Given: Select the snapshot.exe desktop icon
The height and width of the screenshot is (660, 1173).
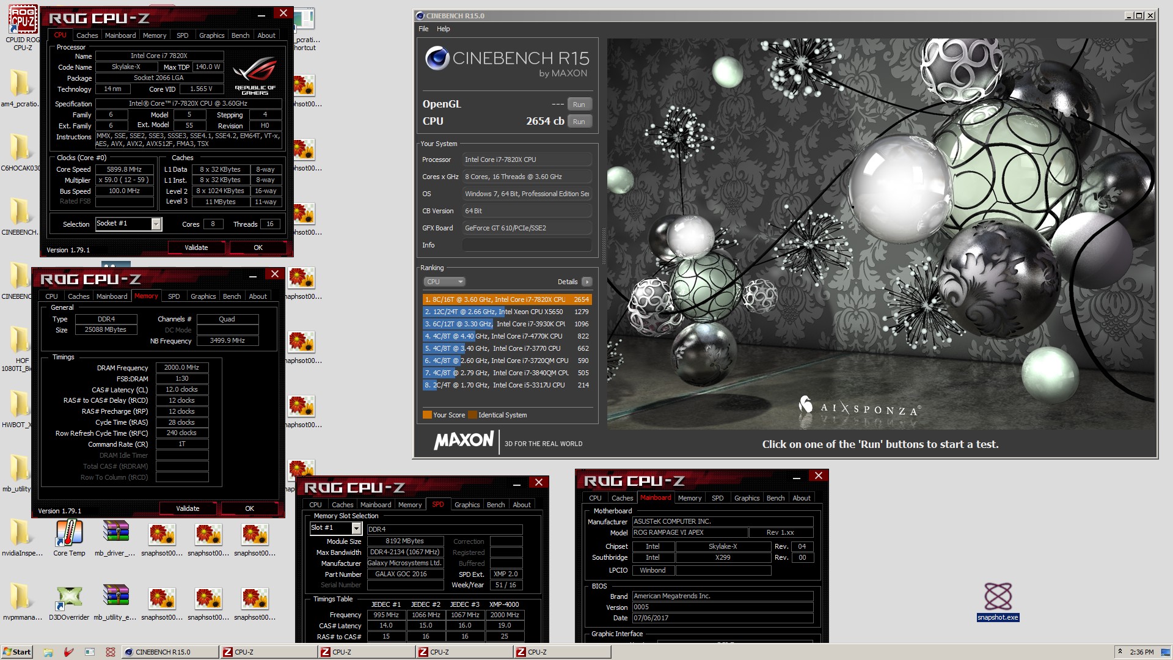Looking at the screenshot, I should [x=998, y=601].
